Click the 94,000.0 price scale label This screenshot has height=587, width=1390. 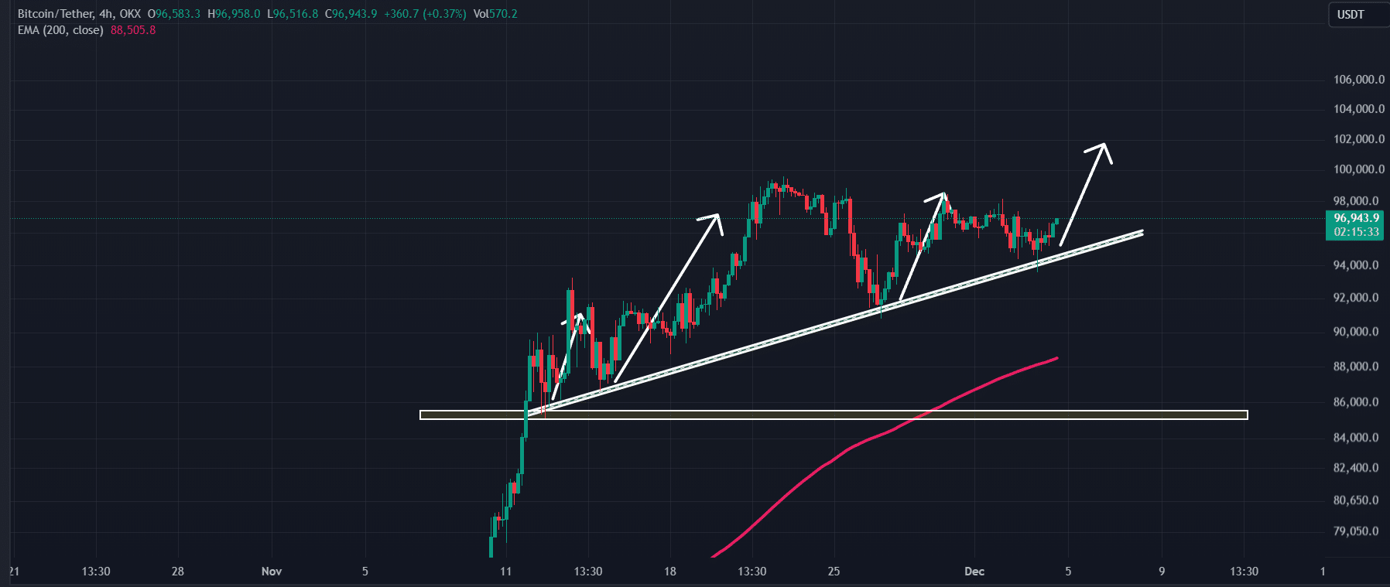coord(1356,265)
